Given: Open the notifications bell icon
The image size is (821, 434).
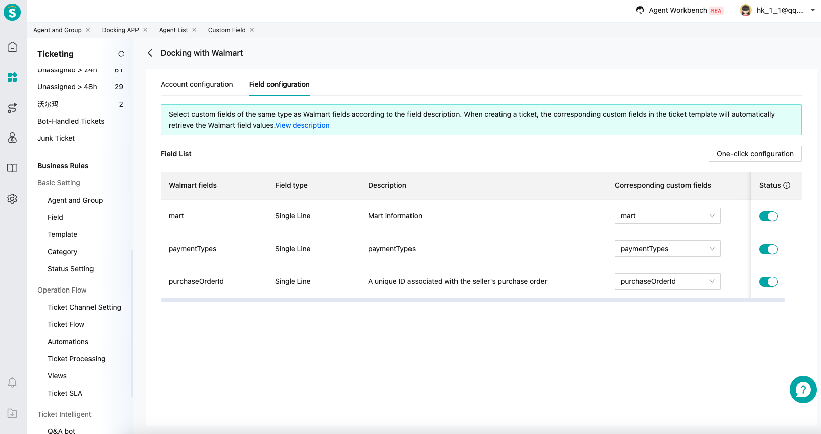Looking at the screenshot, I should point(13,382).
